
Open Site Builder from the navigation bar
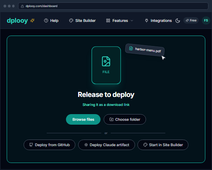point(82,21)
